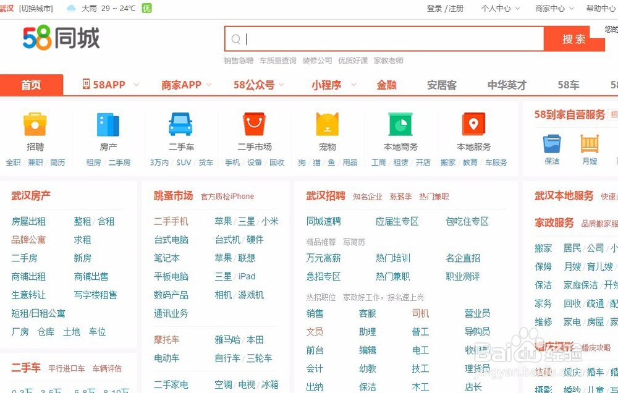
Task: Click the green 优 air quality badge
Action: click(146, 8)
